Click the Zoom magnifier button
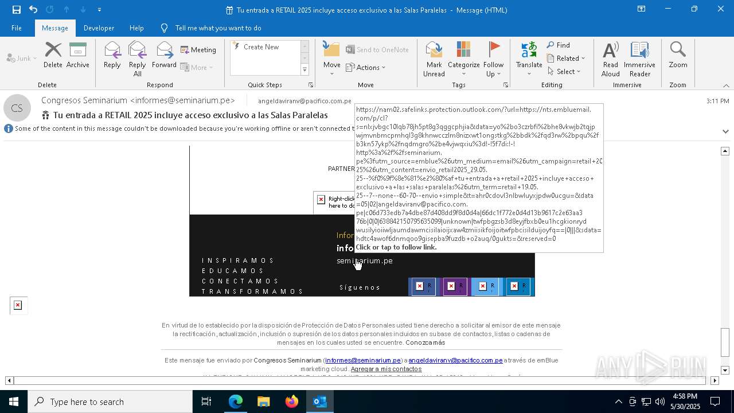734x413 pixels. point(678,56)
